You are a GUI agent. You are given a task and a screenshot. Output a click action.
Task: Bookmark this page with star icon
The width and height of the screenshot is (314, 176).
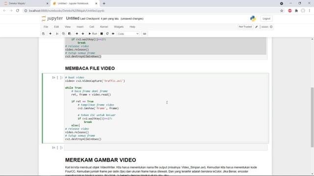coord(282,11)
